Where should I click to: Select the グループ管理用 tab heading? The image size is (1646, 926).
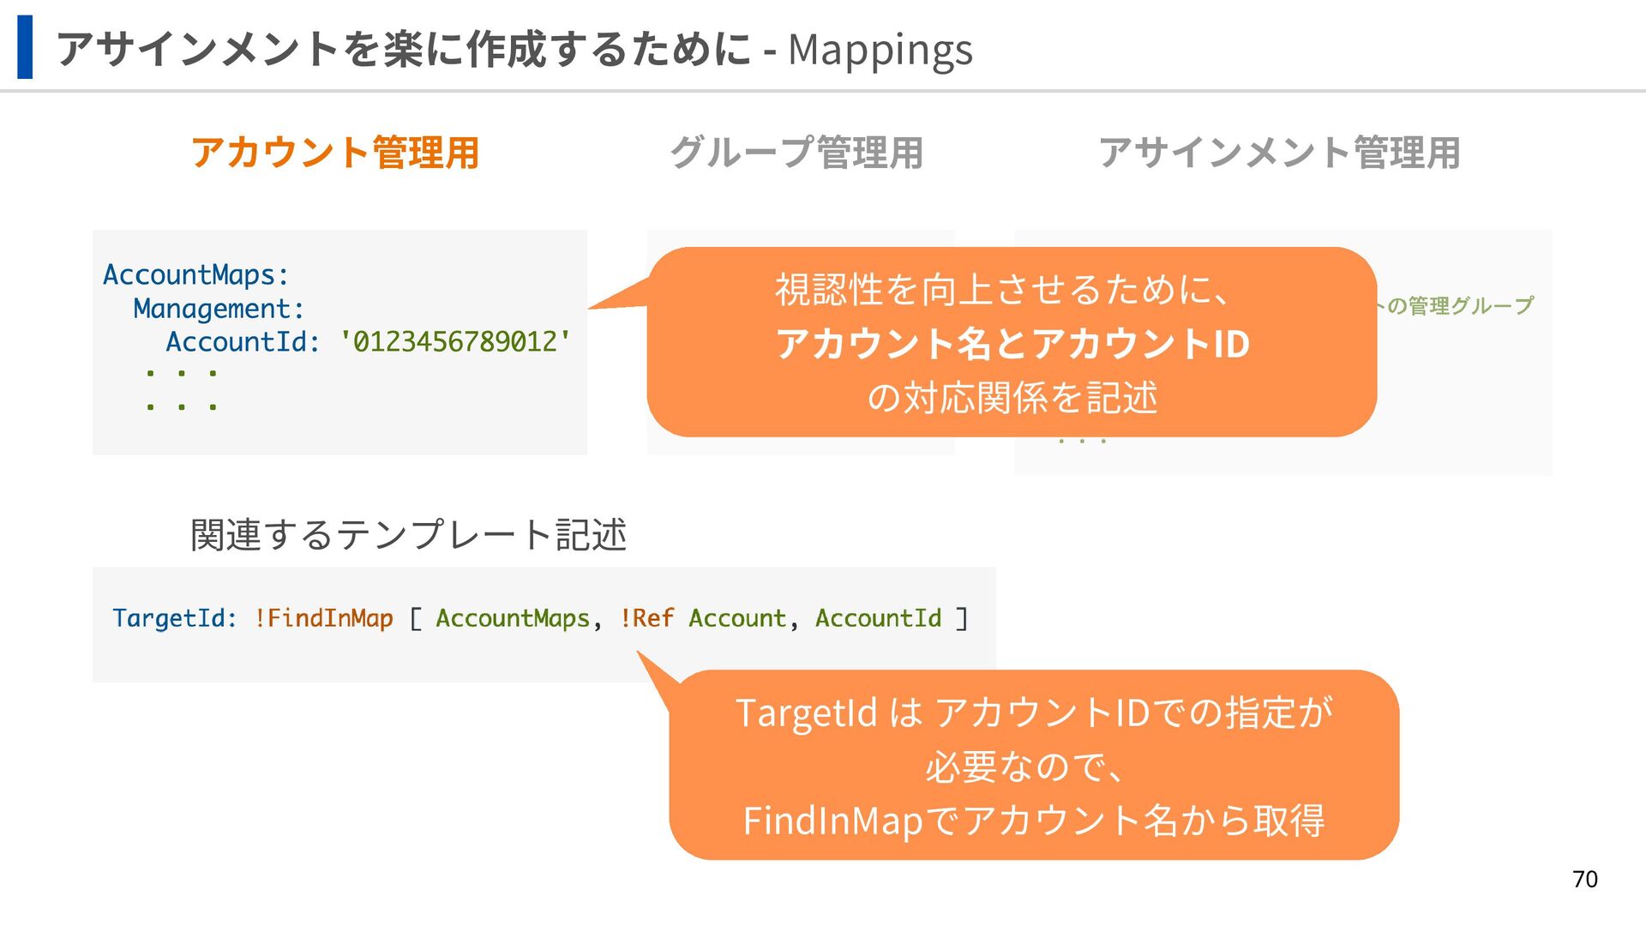[x=796, y=153]
